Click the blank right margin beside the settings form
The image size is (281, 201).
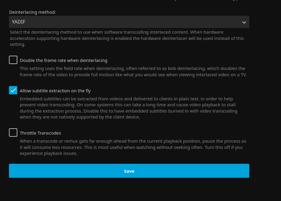click(265, 98)
